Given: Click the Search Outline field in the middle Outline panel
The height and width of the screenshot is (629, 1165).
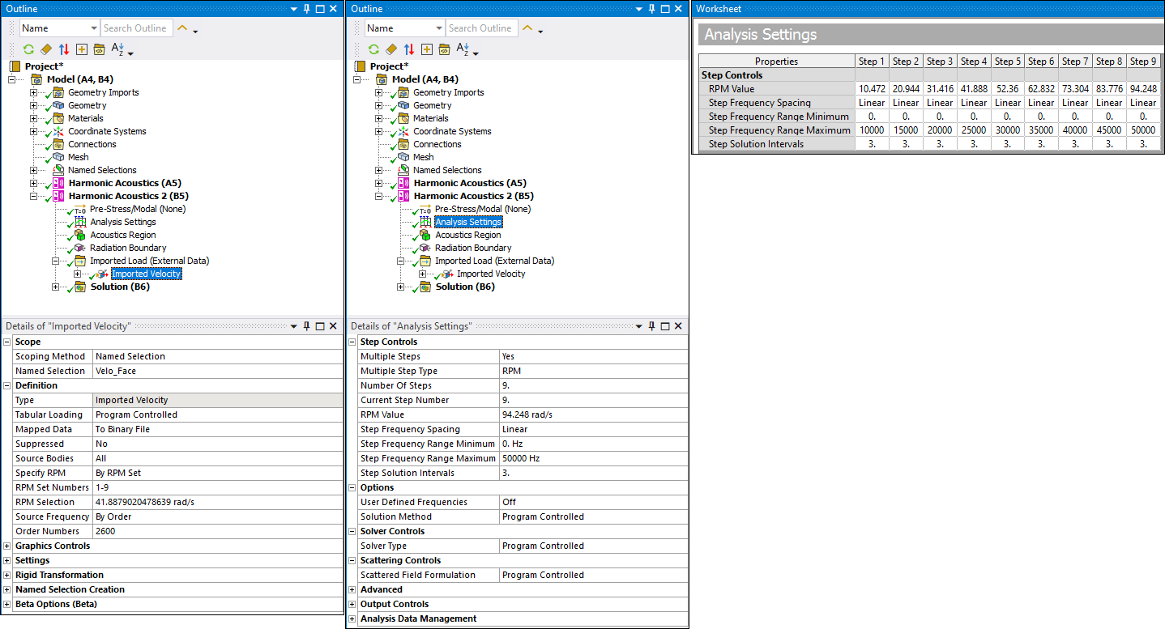Looking at the screenshot, I should click(x=480, y=28).
